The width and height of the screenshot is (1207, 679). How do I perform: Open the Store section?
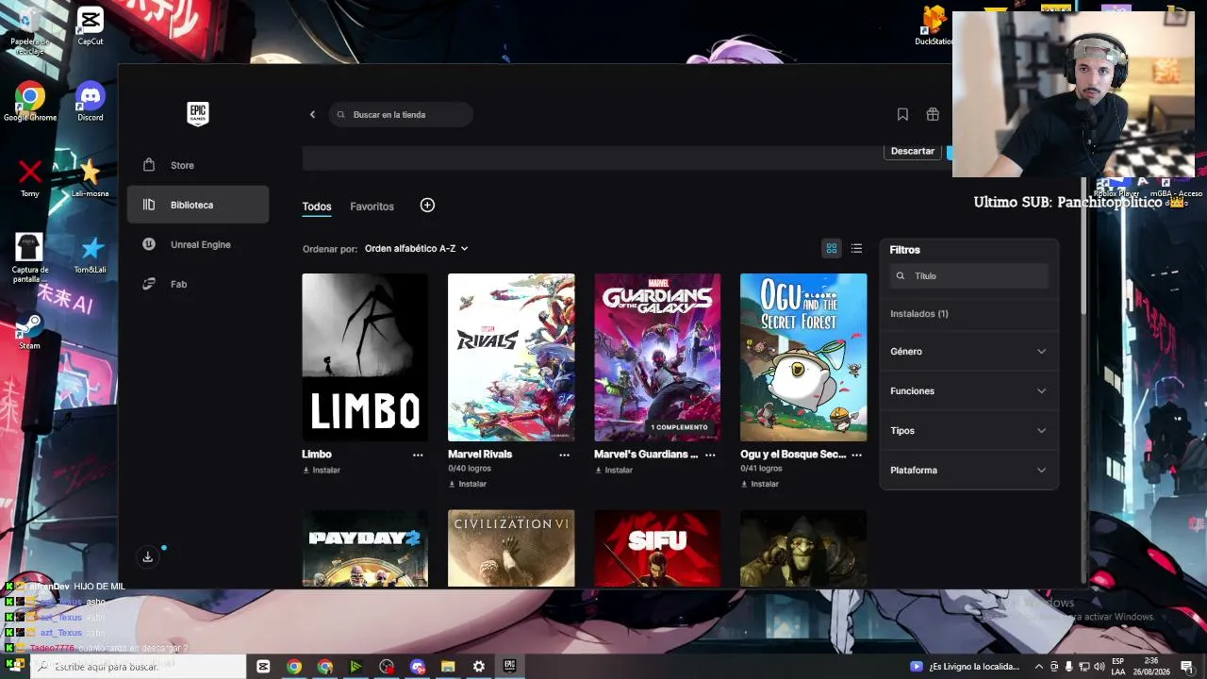coord(198,165)
